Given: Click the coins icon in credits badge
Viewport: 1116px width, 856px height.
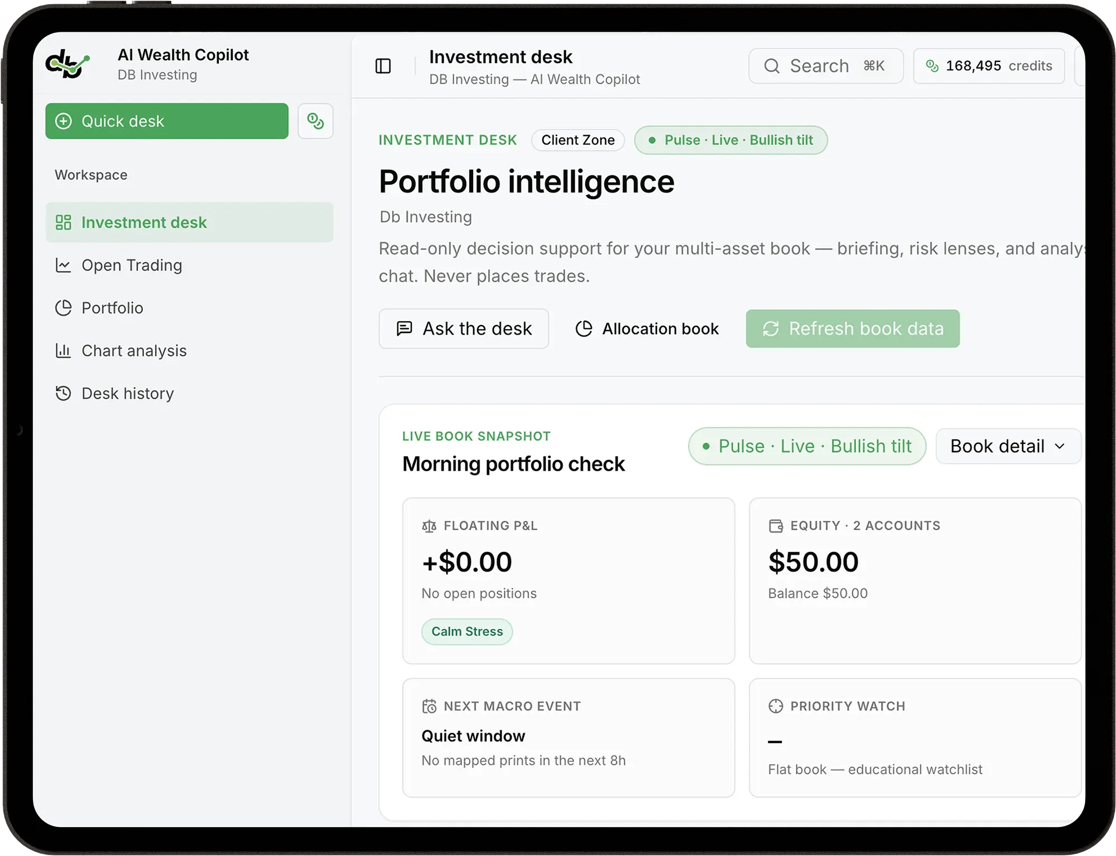Looking at the screenshot, I should [932, 66].
